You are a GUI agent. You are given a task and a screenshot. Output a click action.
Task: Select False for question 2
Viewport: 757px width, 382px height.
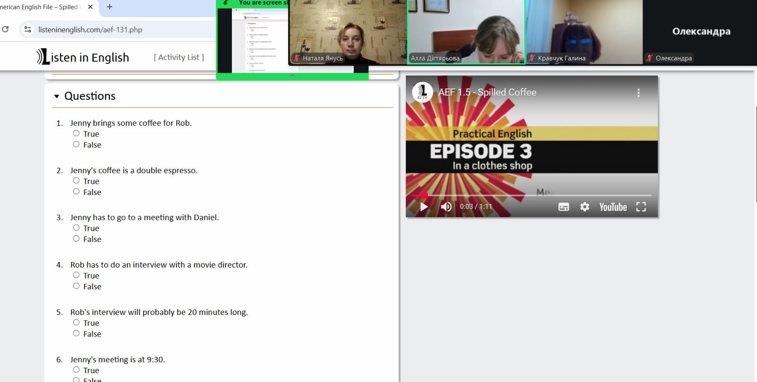tap(76, 191)
